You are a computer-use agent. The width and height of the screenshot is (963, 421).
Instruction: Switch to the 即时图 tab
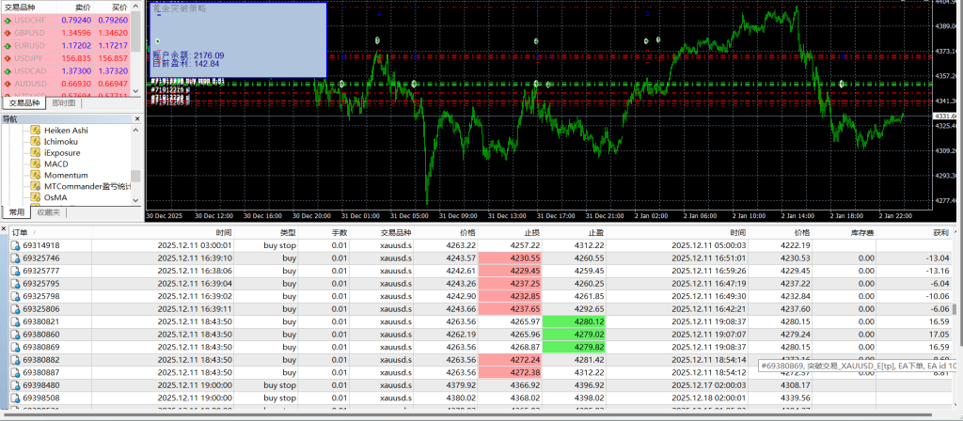click(x=66, y=103)
